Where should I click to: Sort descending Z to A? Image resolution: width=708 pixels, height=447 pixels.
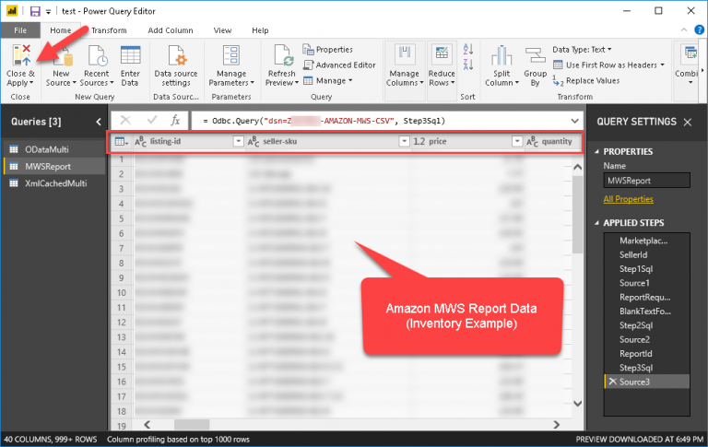[468, 65]
